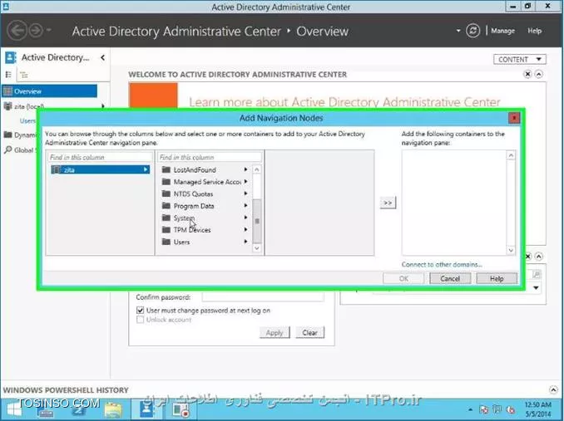564x421 pixels.
Task: Open Learn more about Administrative Center link
Action: pyautogui.click(x=344, y=102)
